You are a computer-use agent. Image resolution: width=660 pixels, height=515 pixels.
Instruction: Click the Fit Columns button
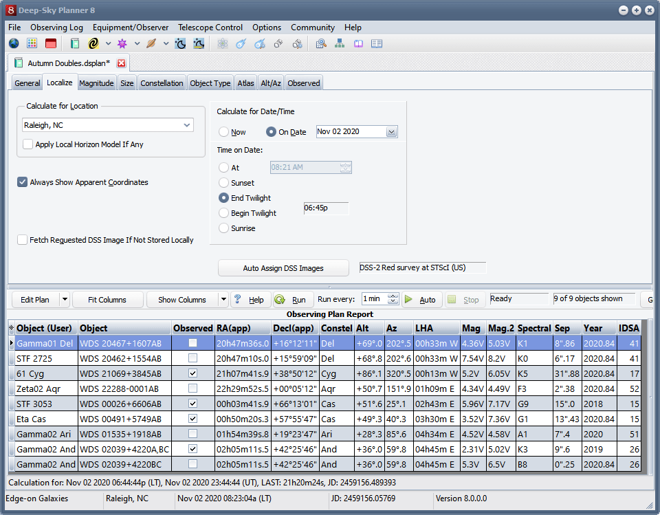coord(107,299)
